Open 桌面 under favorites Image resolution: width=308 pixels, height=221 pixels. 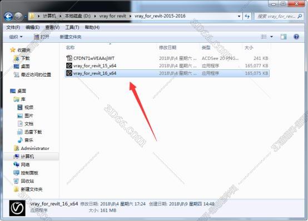26,66
